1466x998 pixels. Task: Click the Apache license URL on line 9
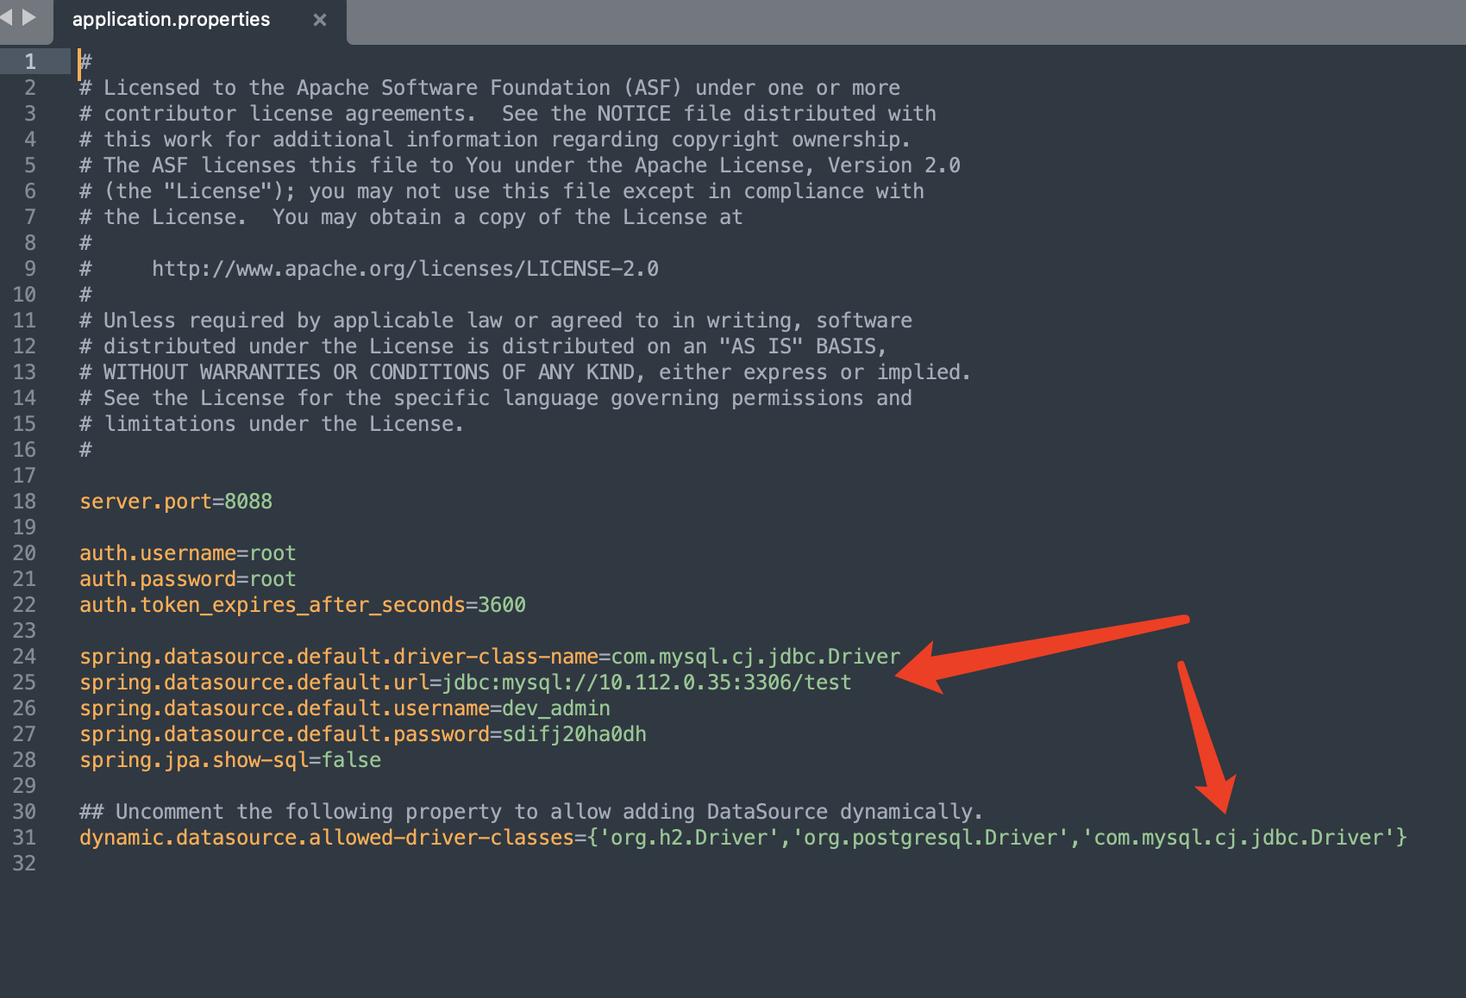[405, 268]
